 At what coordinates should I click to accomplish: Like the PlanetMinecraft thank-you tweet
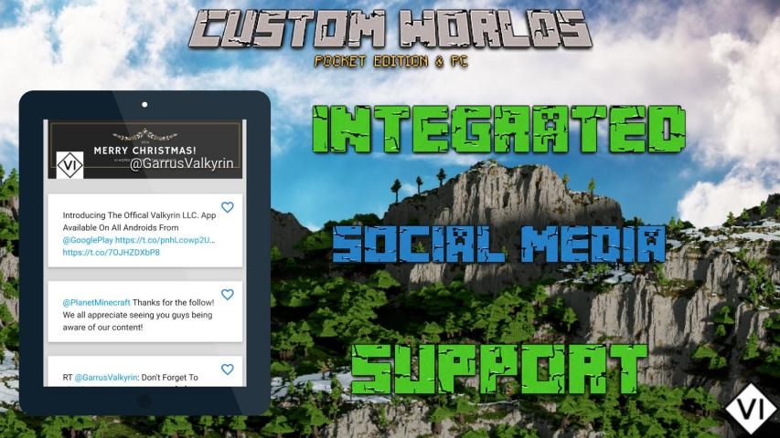(228, 295)
